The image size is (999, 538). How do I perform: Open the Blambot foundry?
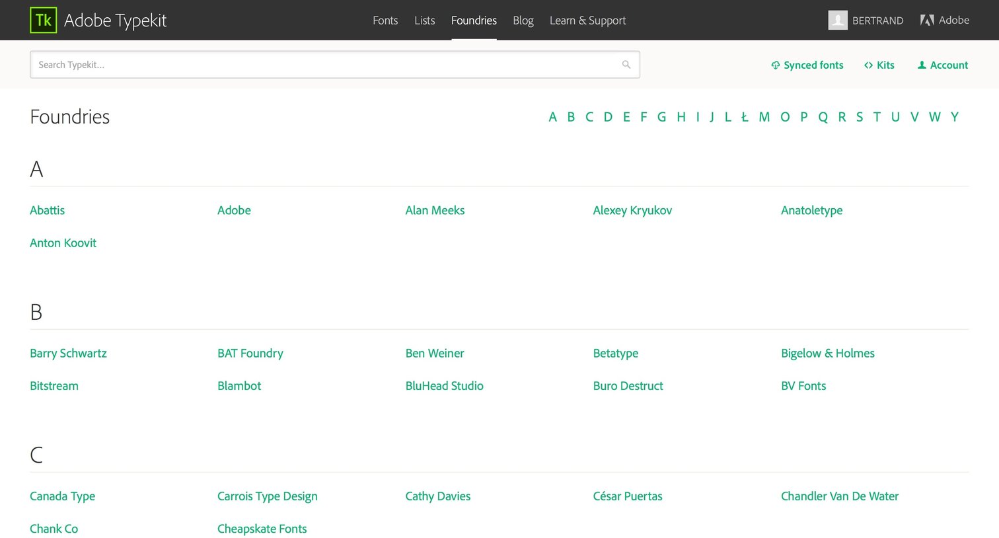[239, 386]
